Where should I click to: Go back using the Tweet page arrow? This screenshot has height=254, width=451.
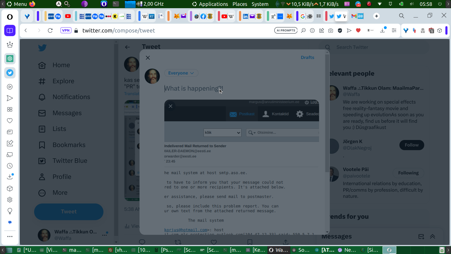[x=127, y=47]
